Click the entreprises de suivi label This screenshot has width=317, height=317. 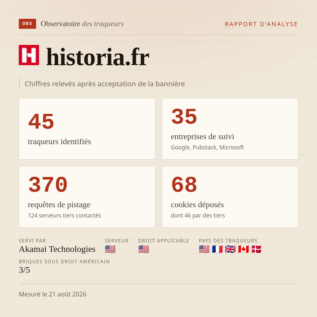(x=203, y=136)
